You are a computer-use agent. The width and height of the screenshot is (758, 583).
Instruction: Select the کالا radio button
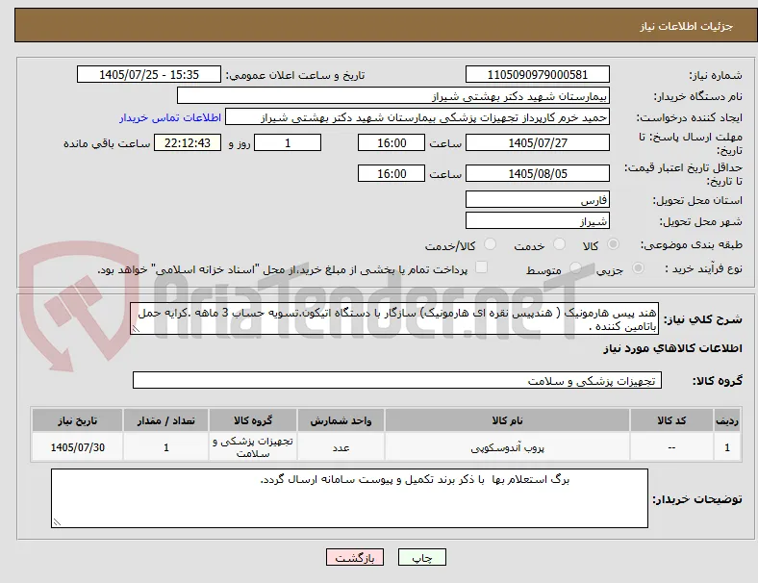[613, 244]
